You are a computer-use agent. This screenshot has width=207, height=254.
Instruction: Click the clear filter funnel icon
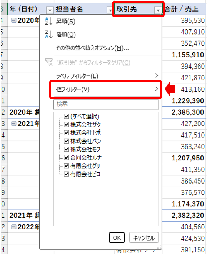(49, 62)
